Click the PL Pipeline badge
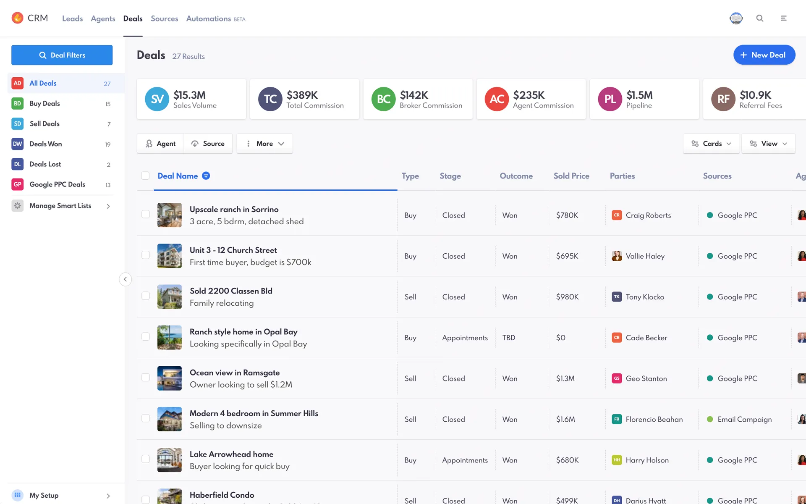 pyautogui.click(x=610, y=99)
